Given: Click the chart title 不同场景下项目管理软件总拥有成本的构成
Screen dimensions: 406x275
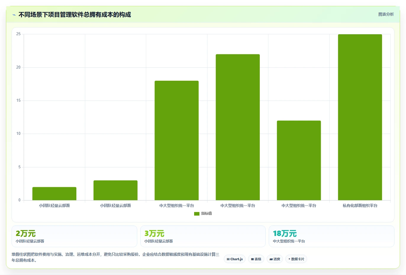Looking at the screenshot, I should (75, 14).
